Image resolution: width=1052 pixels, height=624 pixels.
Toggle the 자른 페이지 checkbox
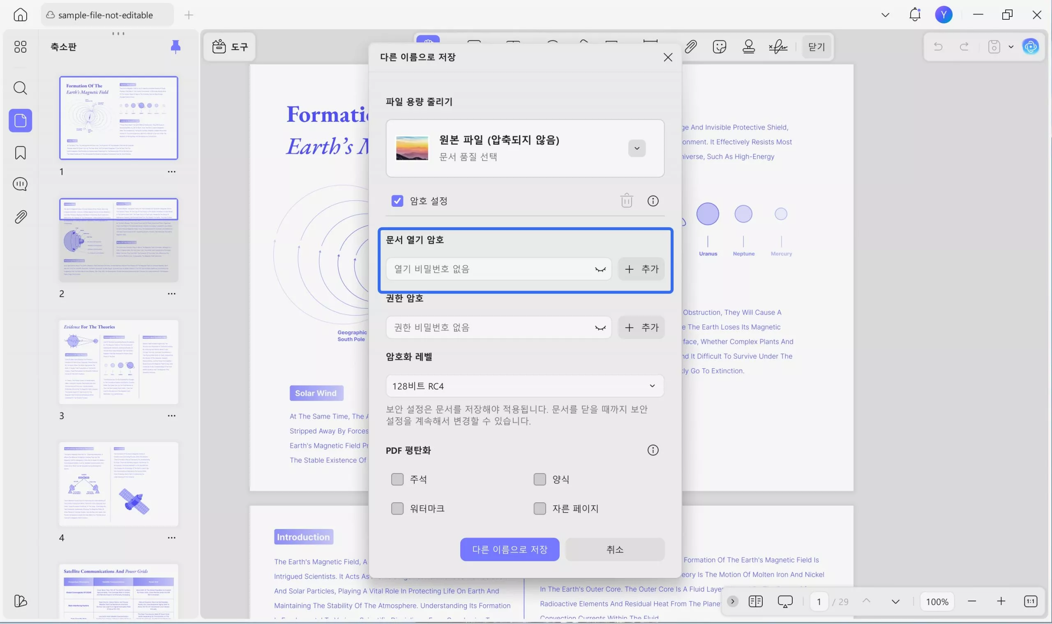click(x=539, y=508)
